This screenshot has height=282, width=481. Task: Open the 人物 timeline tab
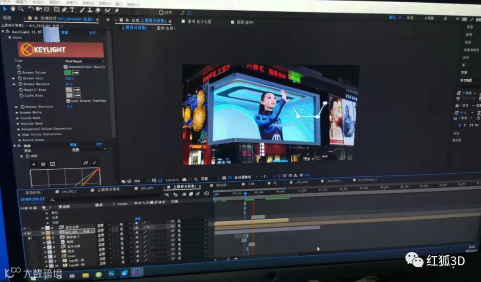pos(250,184)
